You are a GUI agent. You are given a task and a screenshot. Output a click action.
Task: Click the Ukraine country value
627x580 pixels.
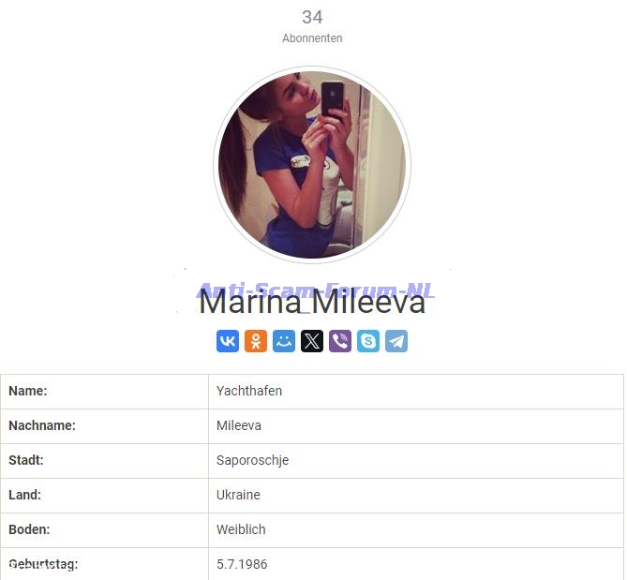click(238, 495)
